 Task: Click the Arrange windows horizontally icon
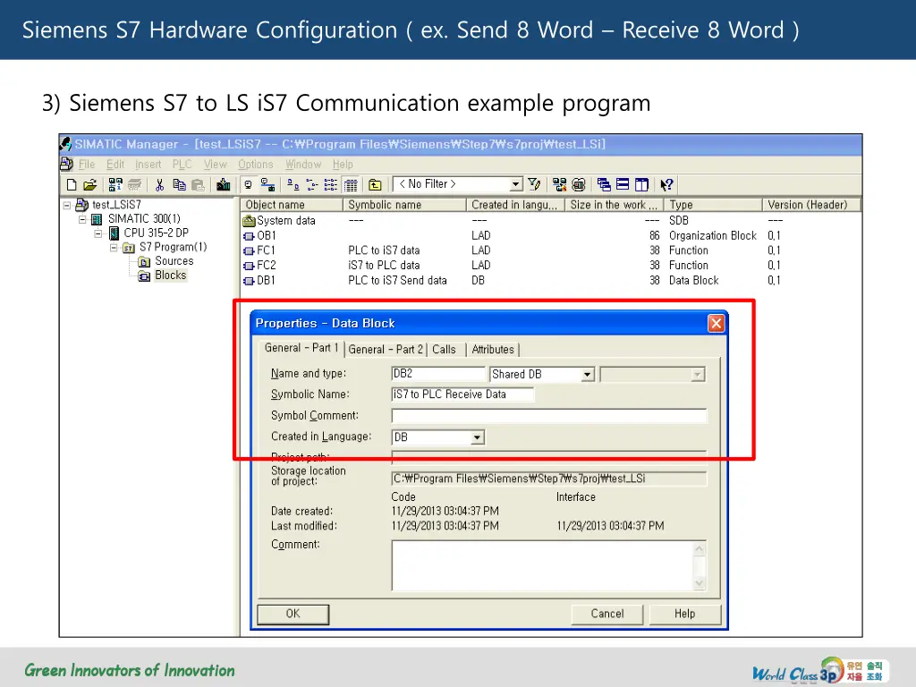623,184
